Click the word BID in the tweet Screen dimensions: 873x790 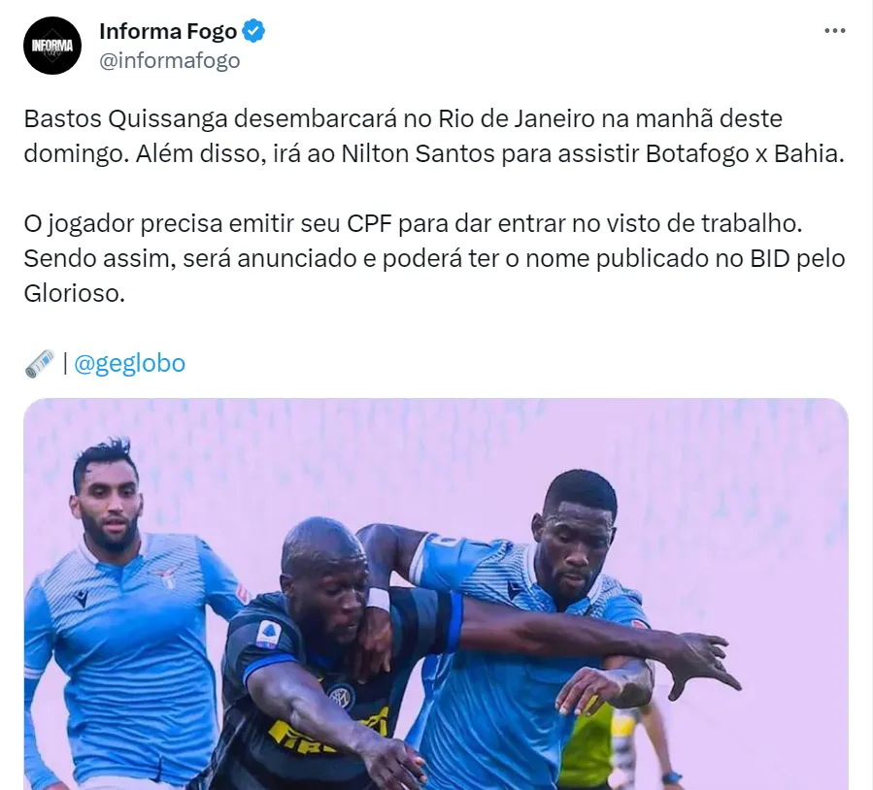[x=770, y=258]
